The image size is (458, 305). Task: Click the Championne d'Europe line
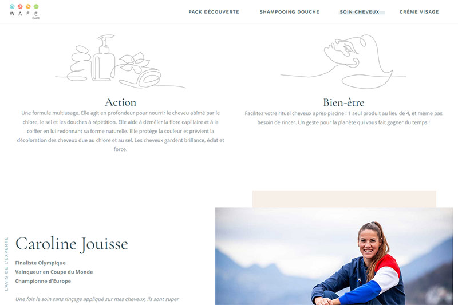tap(43, 281)
